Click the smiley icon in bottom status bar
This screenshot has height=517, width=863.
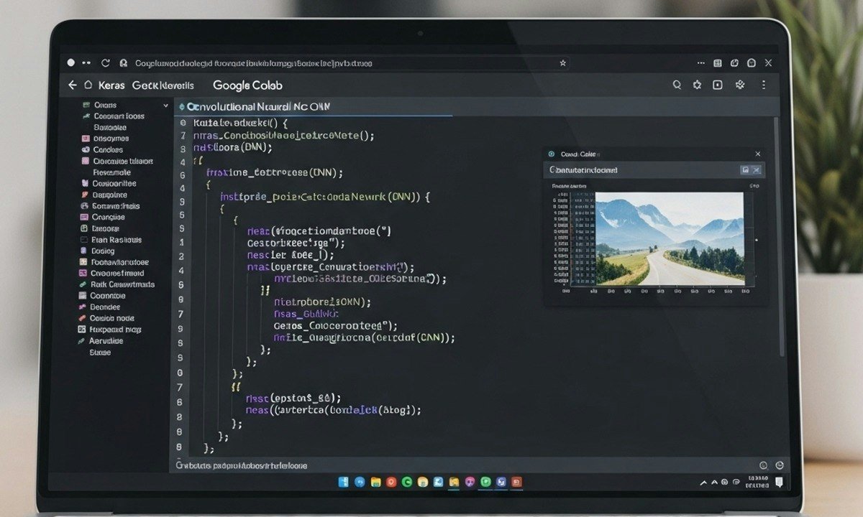pyautogui.click(x=763, y=465)
